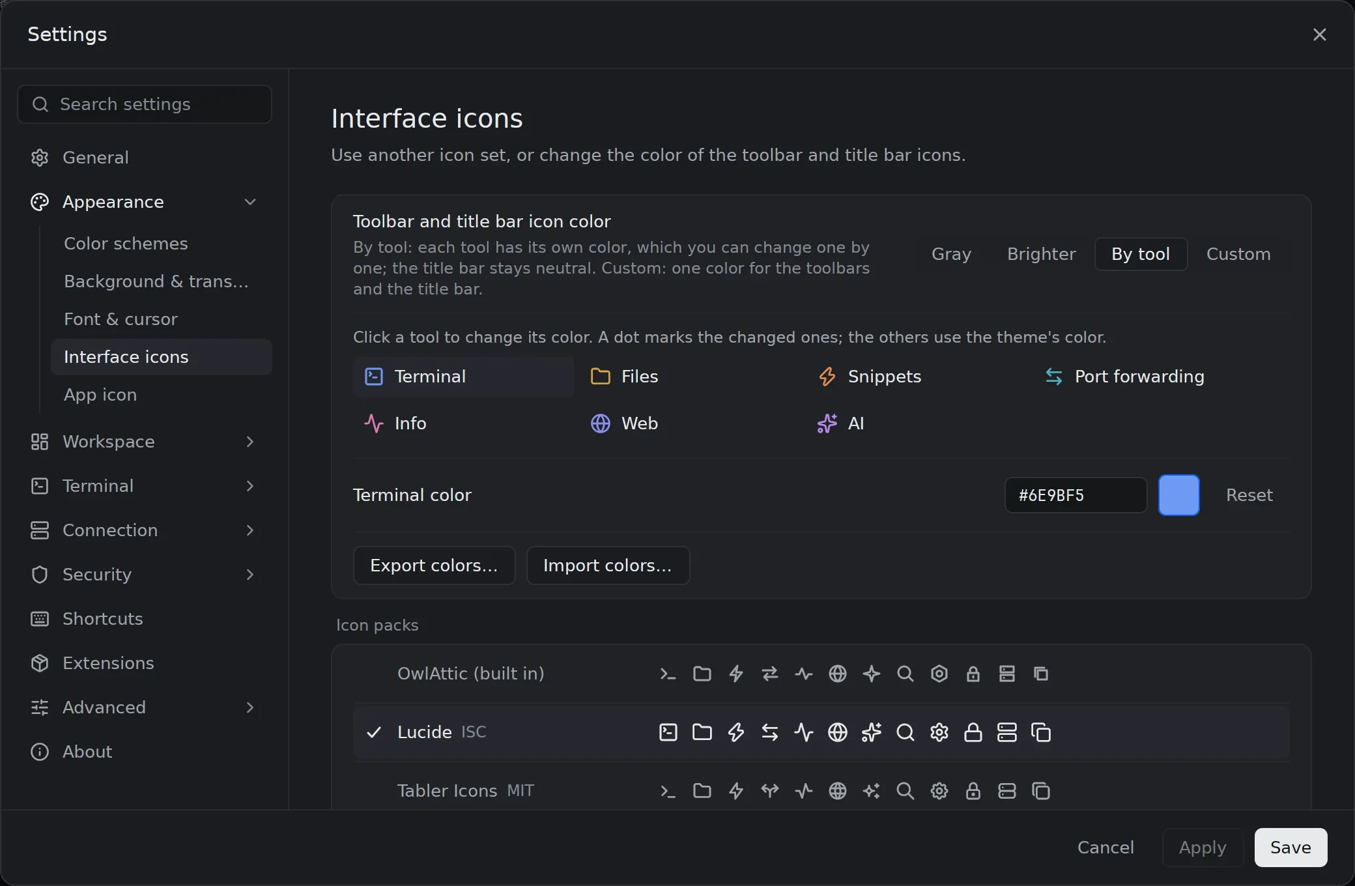Expand the Security section chevron
This screenshot has width=1355, height=886.
tap(250, 575)
